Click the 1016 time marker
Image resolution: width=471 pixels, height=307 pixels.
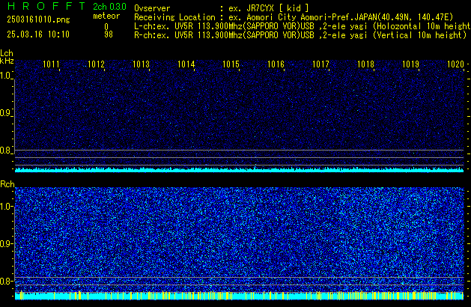[x=276, y=64]
